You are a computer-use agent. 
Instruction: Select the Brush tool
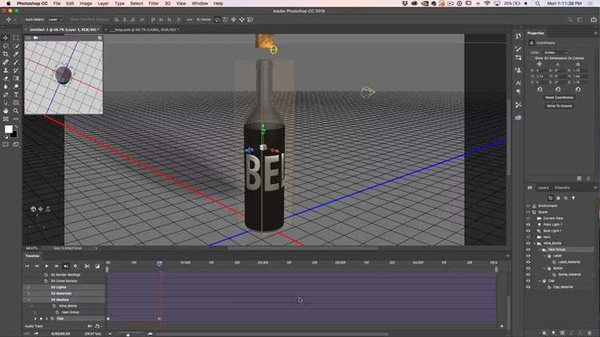(x=16, y=62)
